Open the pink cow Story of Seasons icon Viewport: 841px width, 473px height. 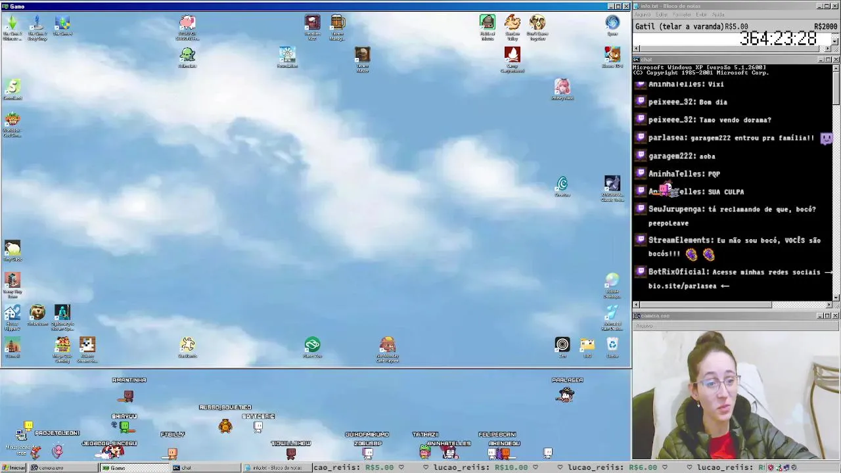click(x=187, y=28)
